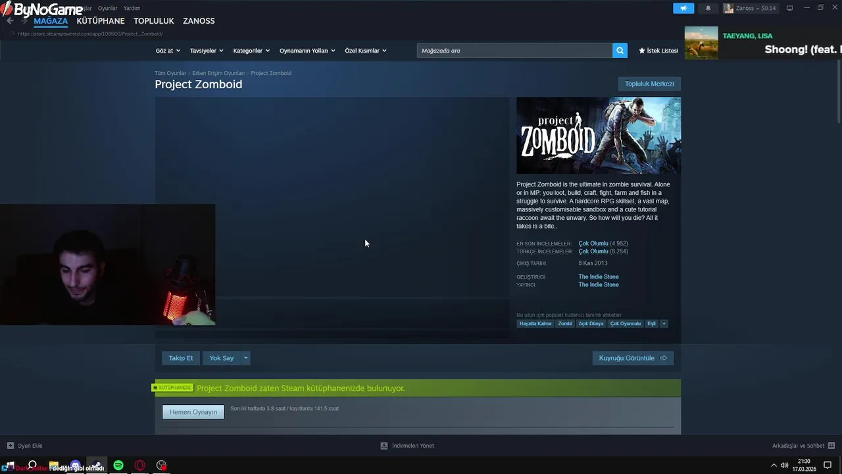
Task: Select the Açık Dünya tag
Action: 591,324
